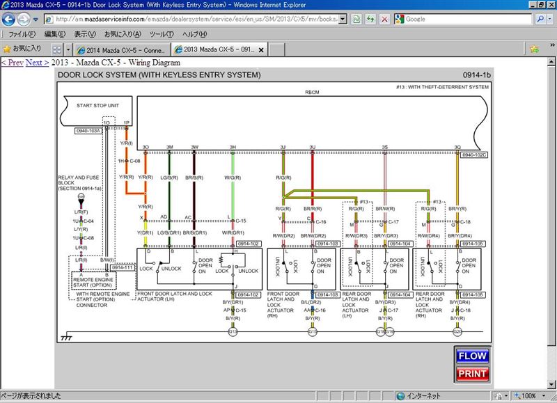Switch to the 2014 Mazda CX-5 Conne.. tab
Image resolution: width=557 pixels, height=403 pixels.
[x=123, y=50]
